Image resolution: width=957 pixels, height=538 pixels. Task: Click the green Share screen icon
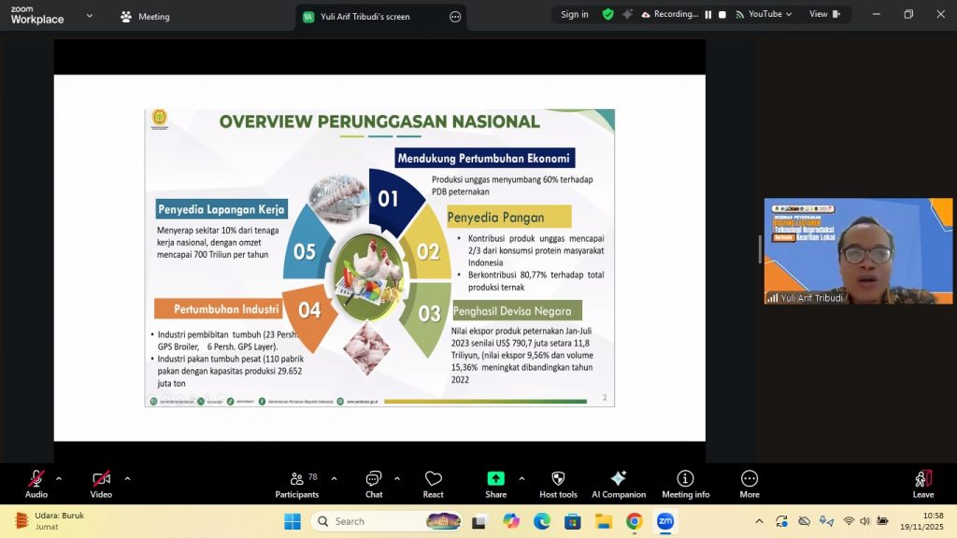tap(495, 478)
